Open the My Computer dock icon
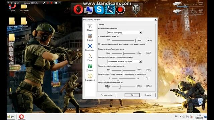The image size is (214, 120). [x=89, y=10]
